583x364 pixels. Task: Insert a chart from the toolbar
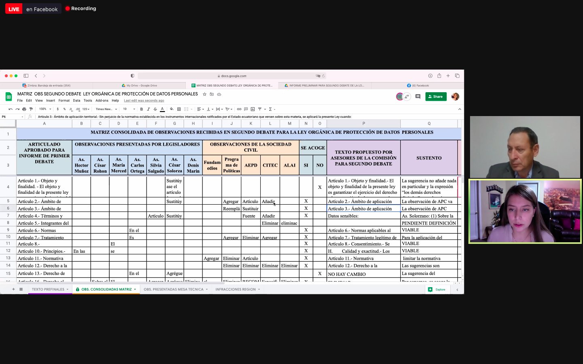coord(253,109)
